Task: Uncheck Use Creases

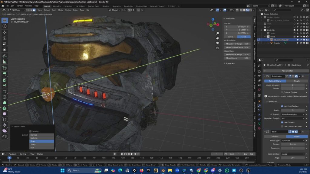Action: point(282,122)
